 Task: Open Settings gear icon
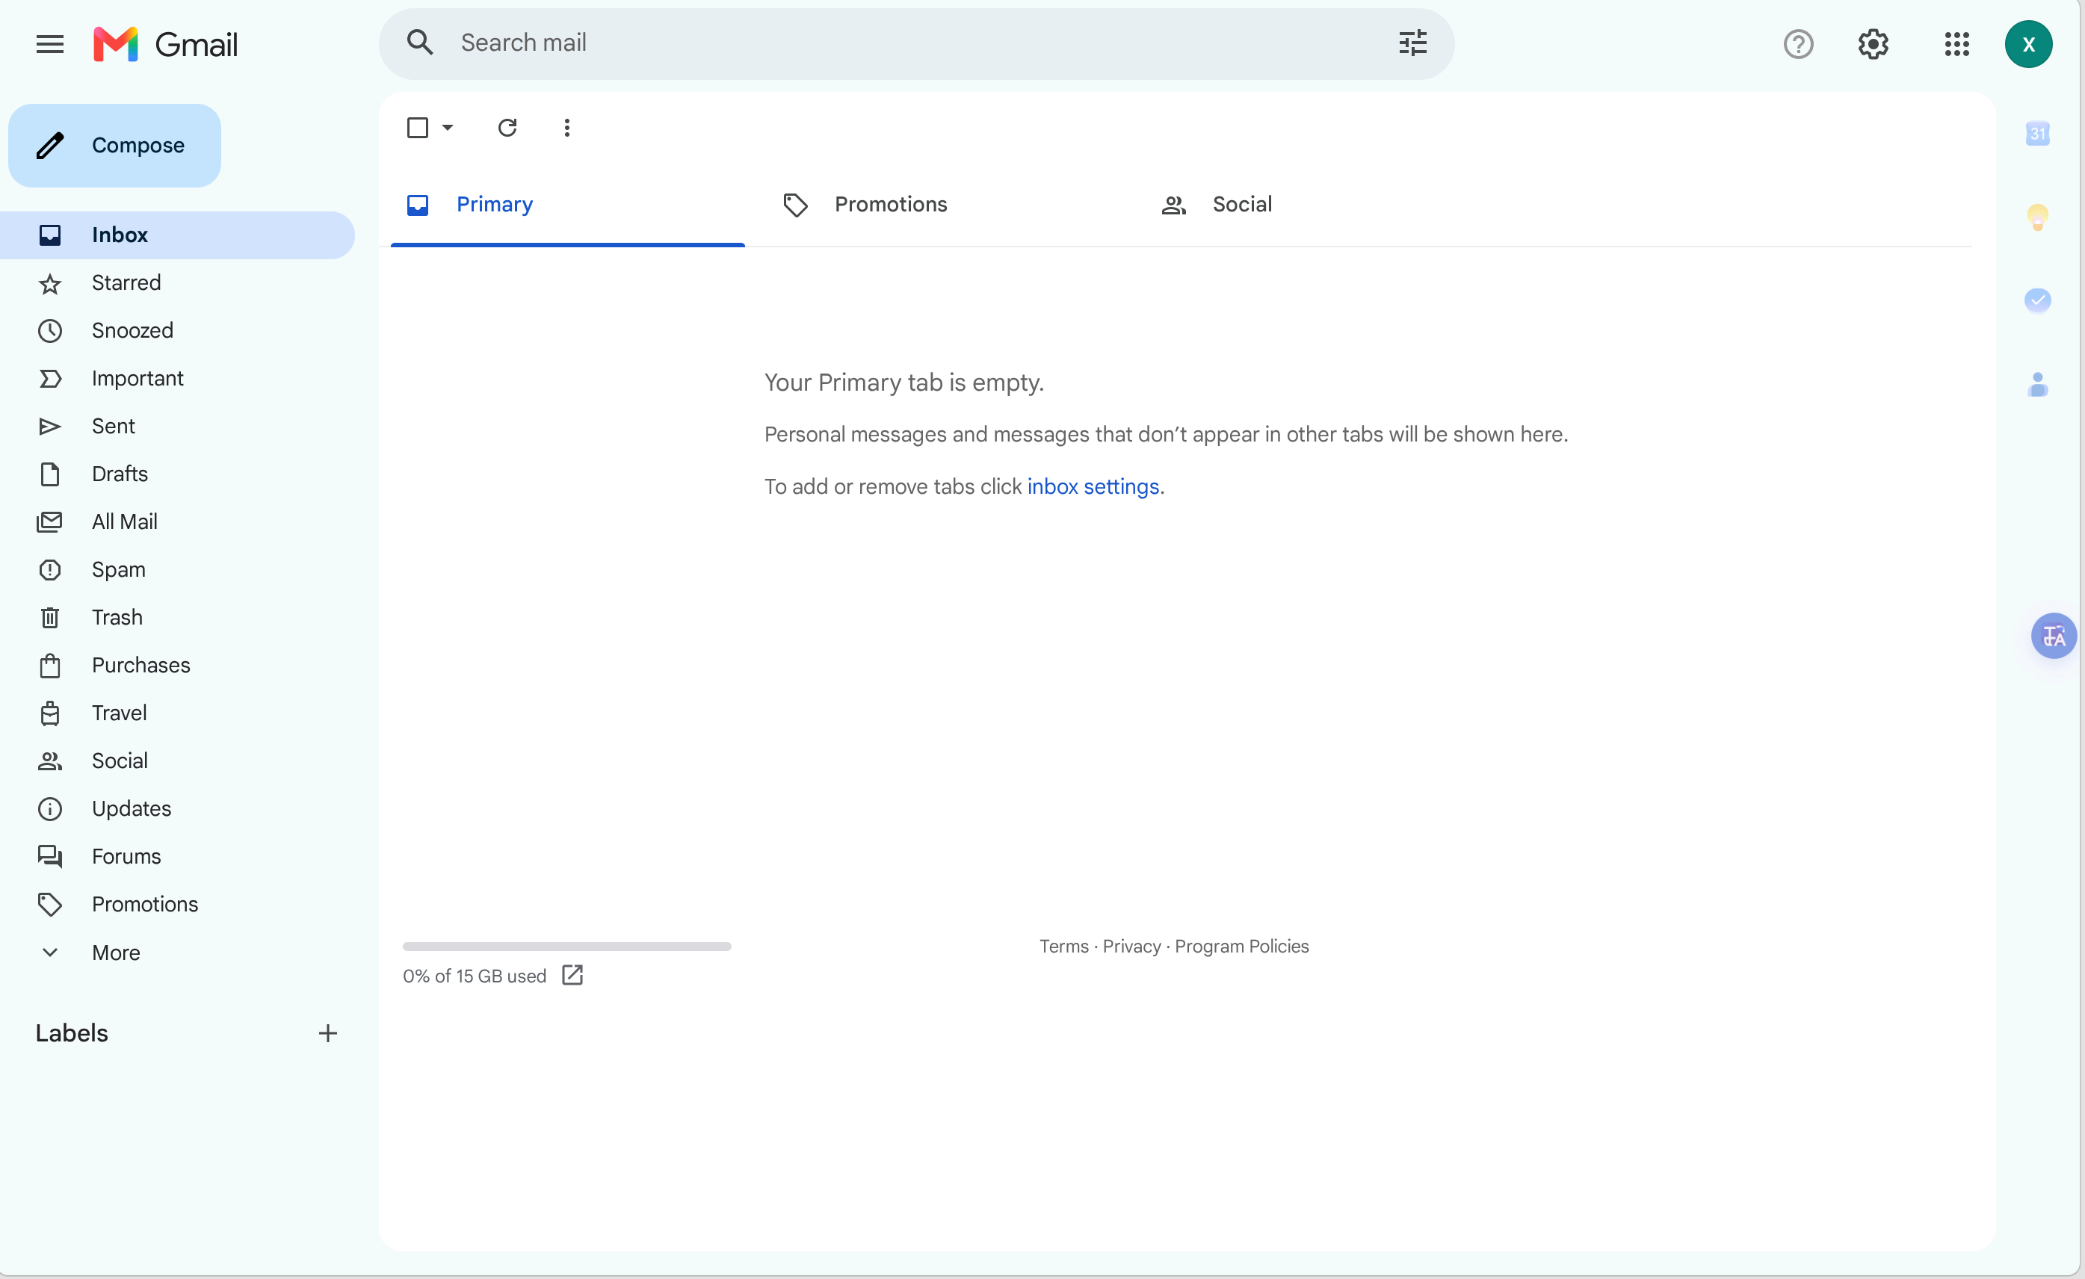pyautogui.click(x=1873, y=44)
